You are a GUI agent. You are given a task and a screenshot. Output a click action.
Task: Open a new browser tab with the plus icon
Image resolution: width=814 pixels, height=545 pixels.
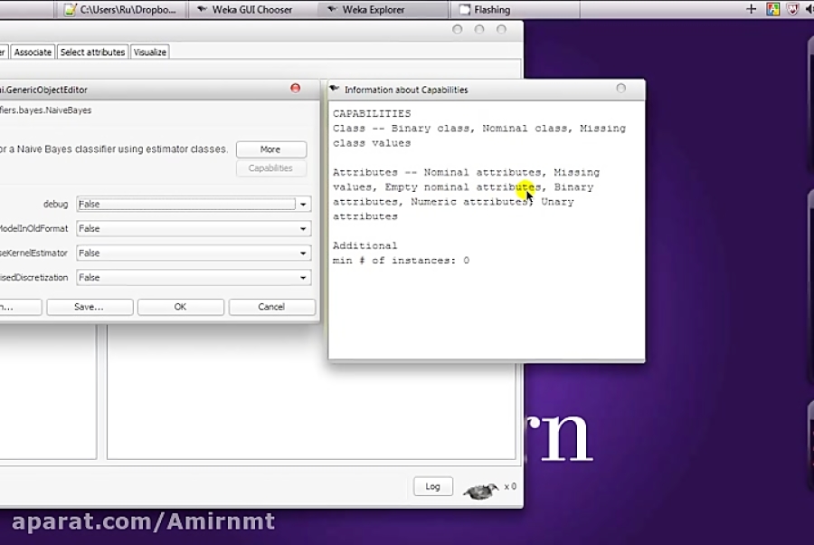(752, 10)
